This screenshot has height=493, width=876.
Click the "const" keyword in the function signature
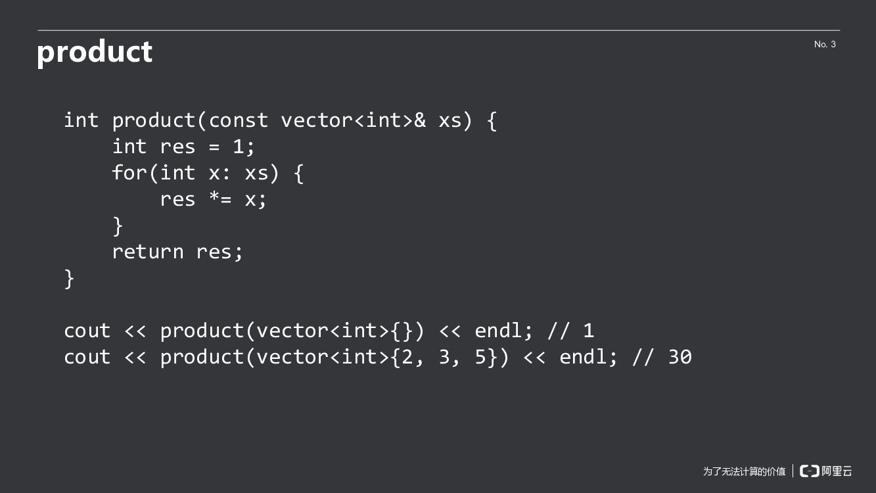point(238,120)
